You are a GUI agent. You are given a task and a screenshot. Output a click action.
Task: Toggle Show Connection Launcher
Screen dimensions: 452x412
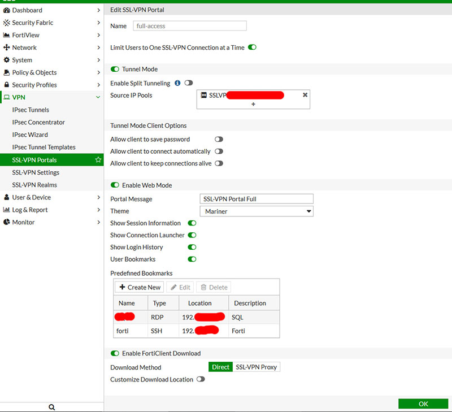coord(192,235)
